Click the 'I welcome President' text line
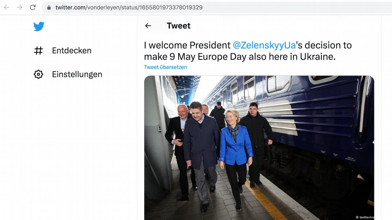This screenshot has width=392, height=220. pyautogui.click(x=187, y=45)
